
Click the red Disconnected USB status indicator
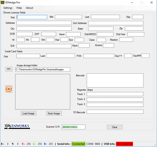click(125, 144)
